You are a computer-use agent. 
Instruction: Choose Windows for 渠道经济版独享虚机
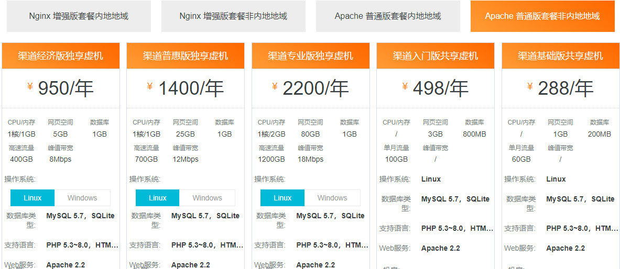pyautogui.click(x=82, y=198)
